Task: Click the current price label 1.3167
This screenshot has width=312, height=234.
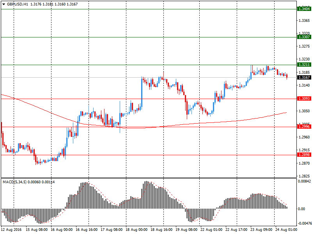Action: [304, 77]
